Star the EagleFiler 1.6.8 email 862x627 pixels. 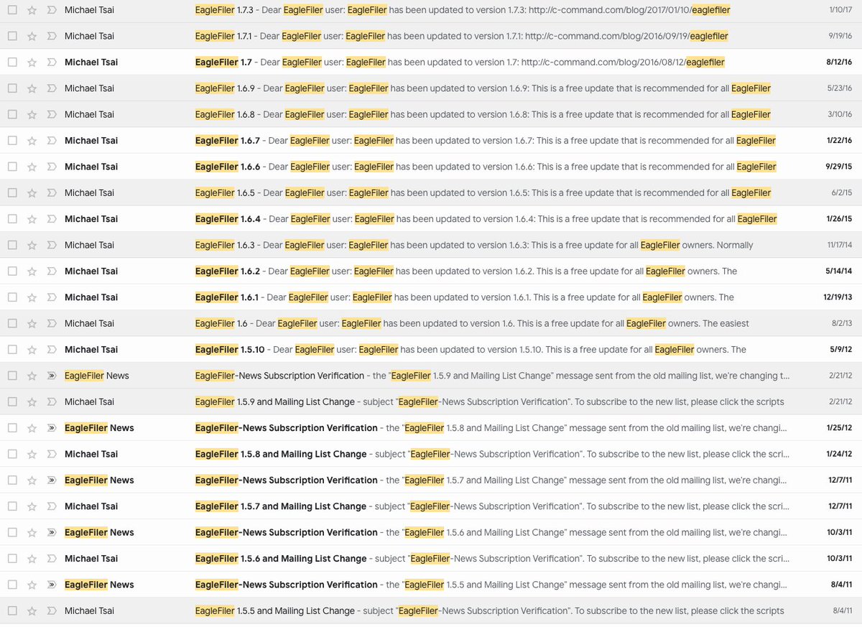[x=32, y=114]
